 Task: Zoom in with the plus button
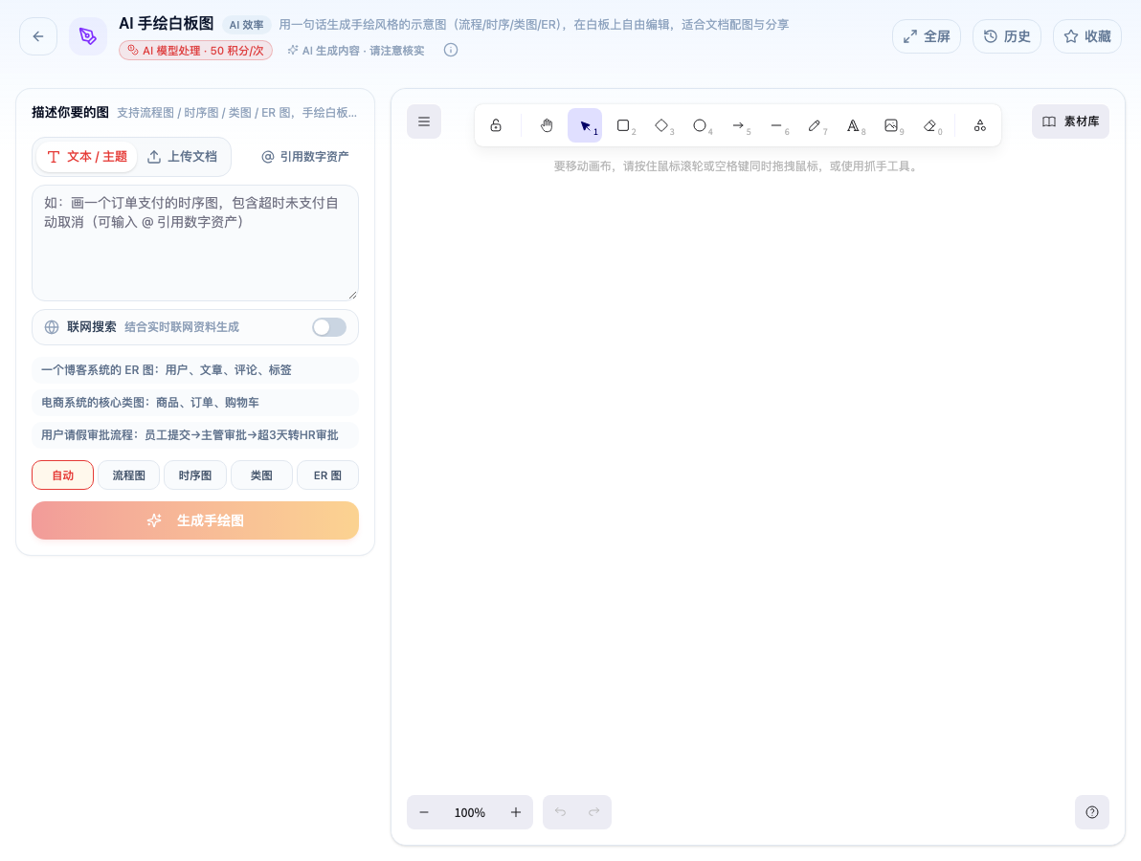(x=516, y=812)
